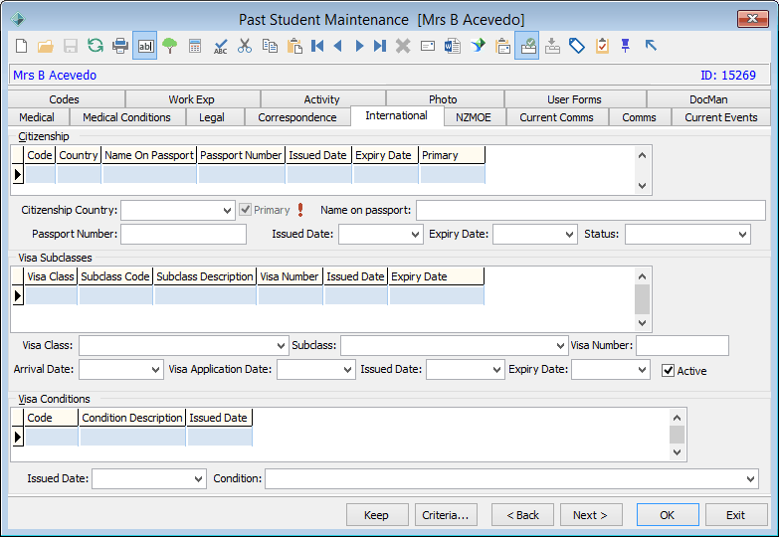Viewport: 779px width, 537px height.
Task: Open the visa Condition dropdown
Action: pos(751,479)
